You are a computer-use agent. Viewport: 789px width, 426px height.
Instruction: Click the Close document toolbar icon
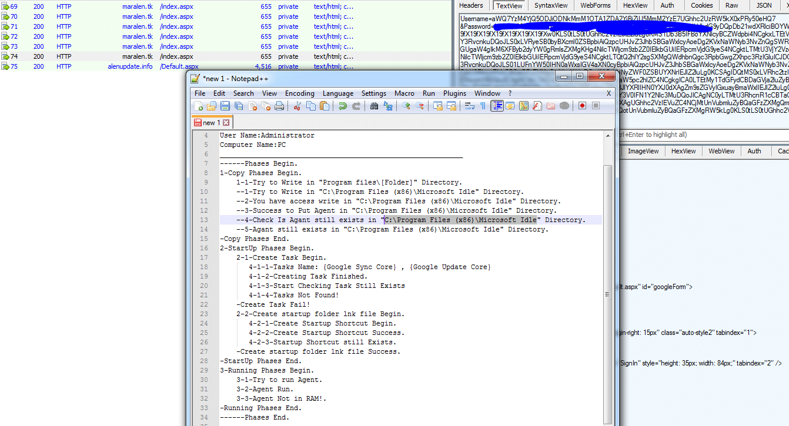tap(253, 106)
